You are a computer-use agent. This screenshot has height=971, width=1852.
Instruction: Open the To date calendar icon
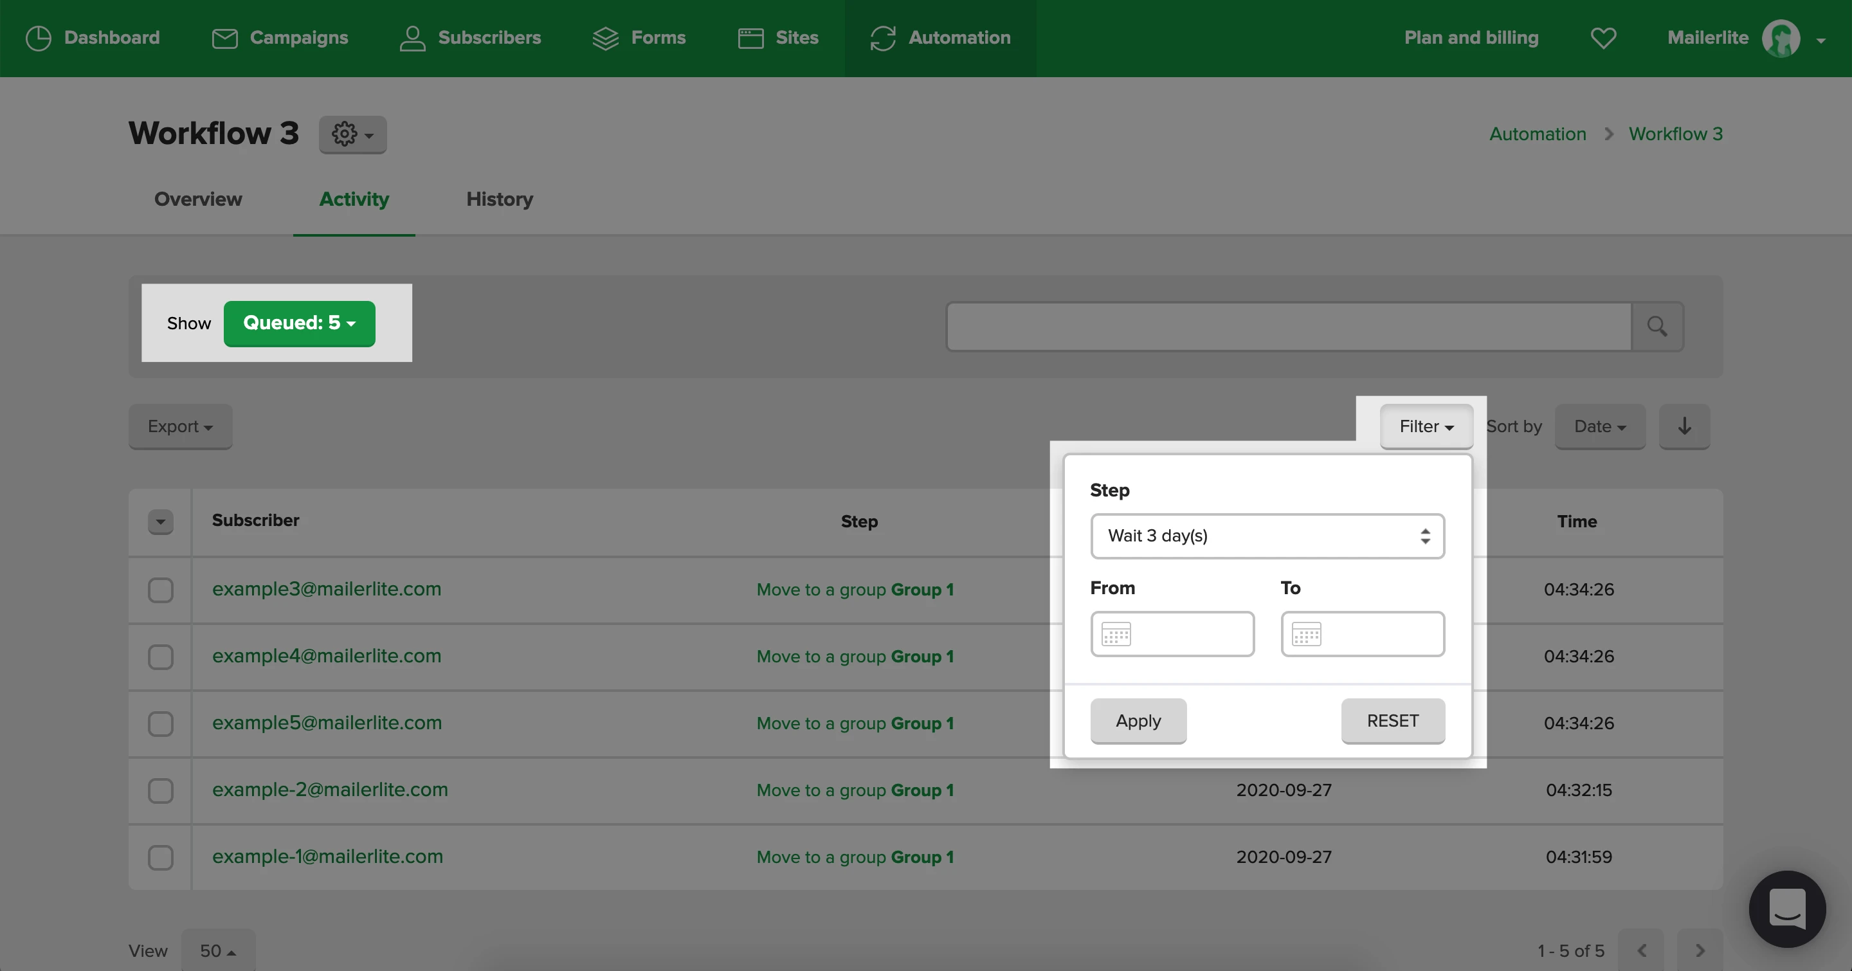pos(1306,634)
